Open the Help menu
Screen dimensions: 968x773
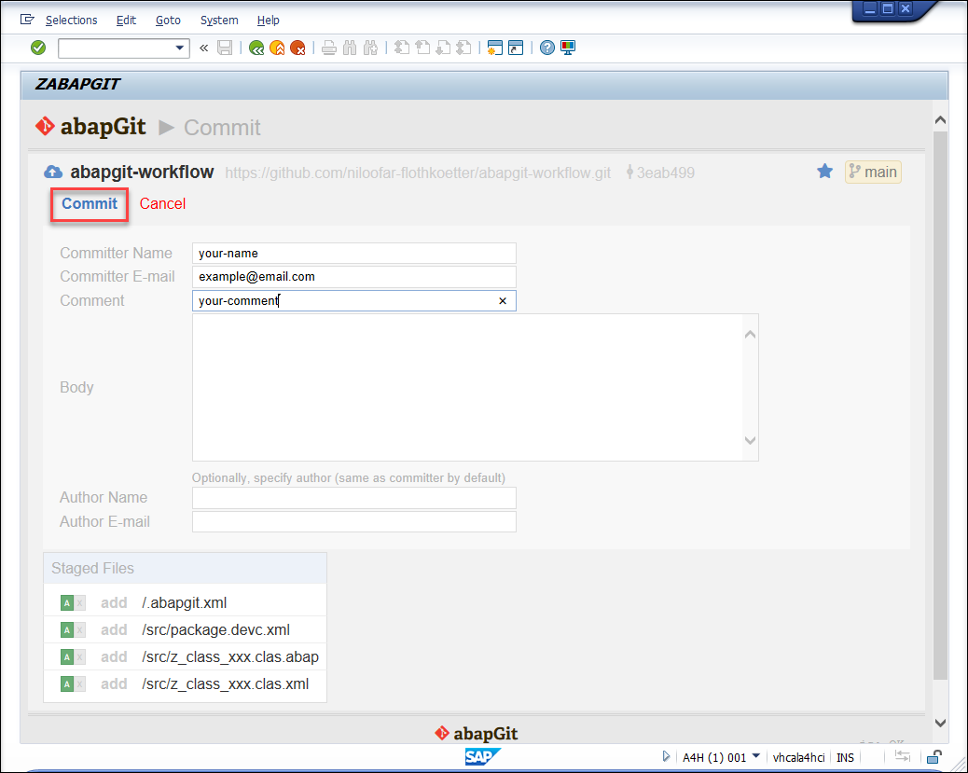[268, 21]
